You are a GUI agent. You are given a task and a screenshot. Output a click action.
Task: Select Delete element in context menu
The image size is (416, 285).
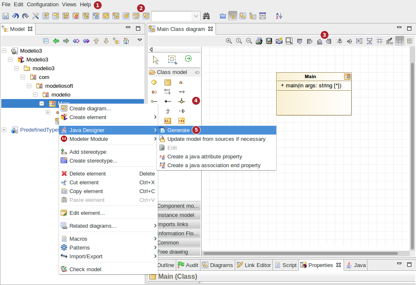[87, 174]
